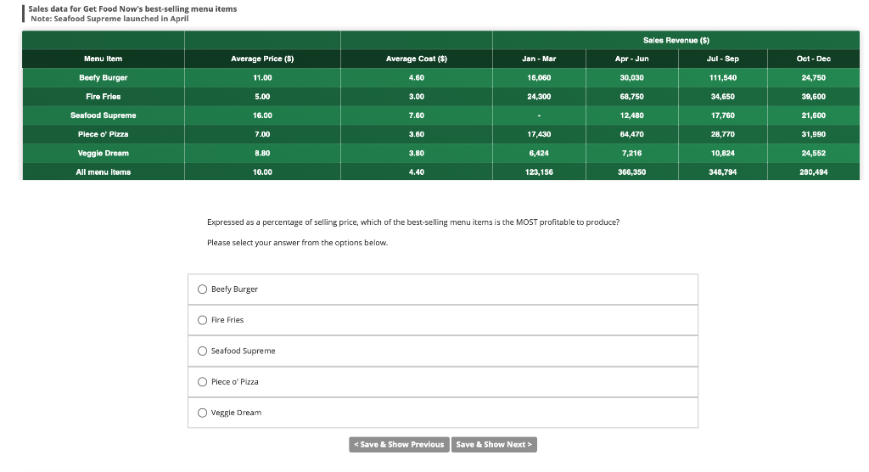Click the Average Cost ($) column header
The height and width of the screenshot is (472, 869).
[416, 59]
